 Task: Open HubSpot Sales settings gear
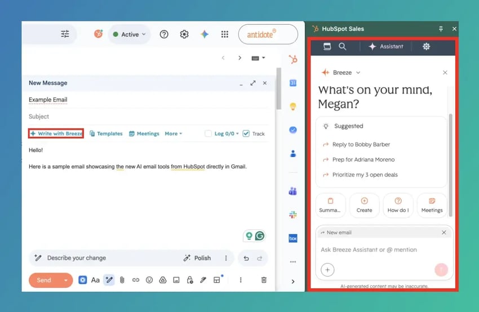pos(426,46)
